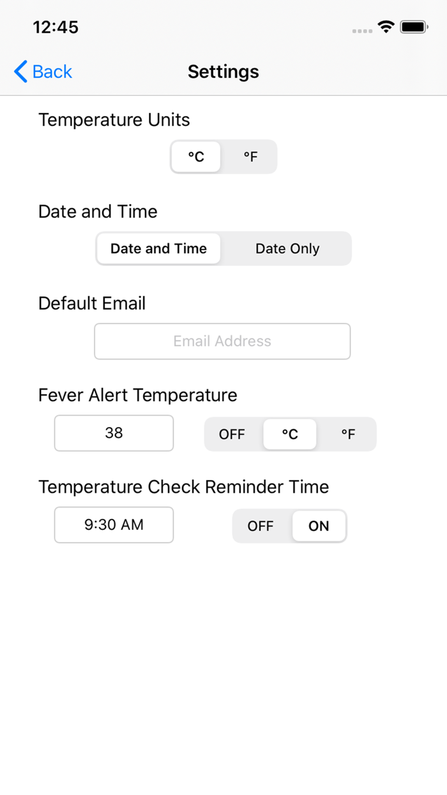
Task: Switch temperature units to °F
Action: click(250, 157)
